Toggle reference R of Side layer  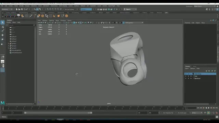(191, 76)
